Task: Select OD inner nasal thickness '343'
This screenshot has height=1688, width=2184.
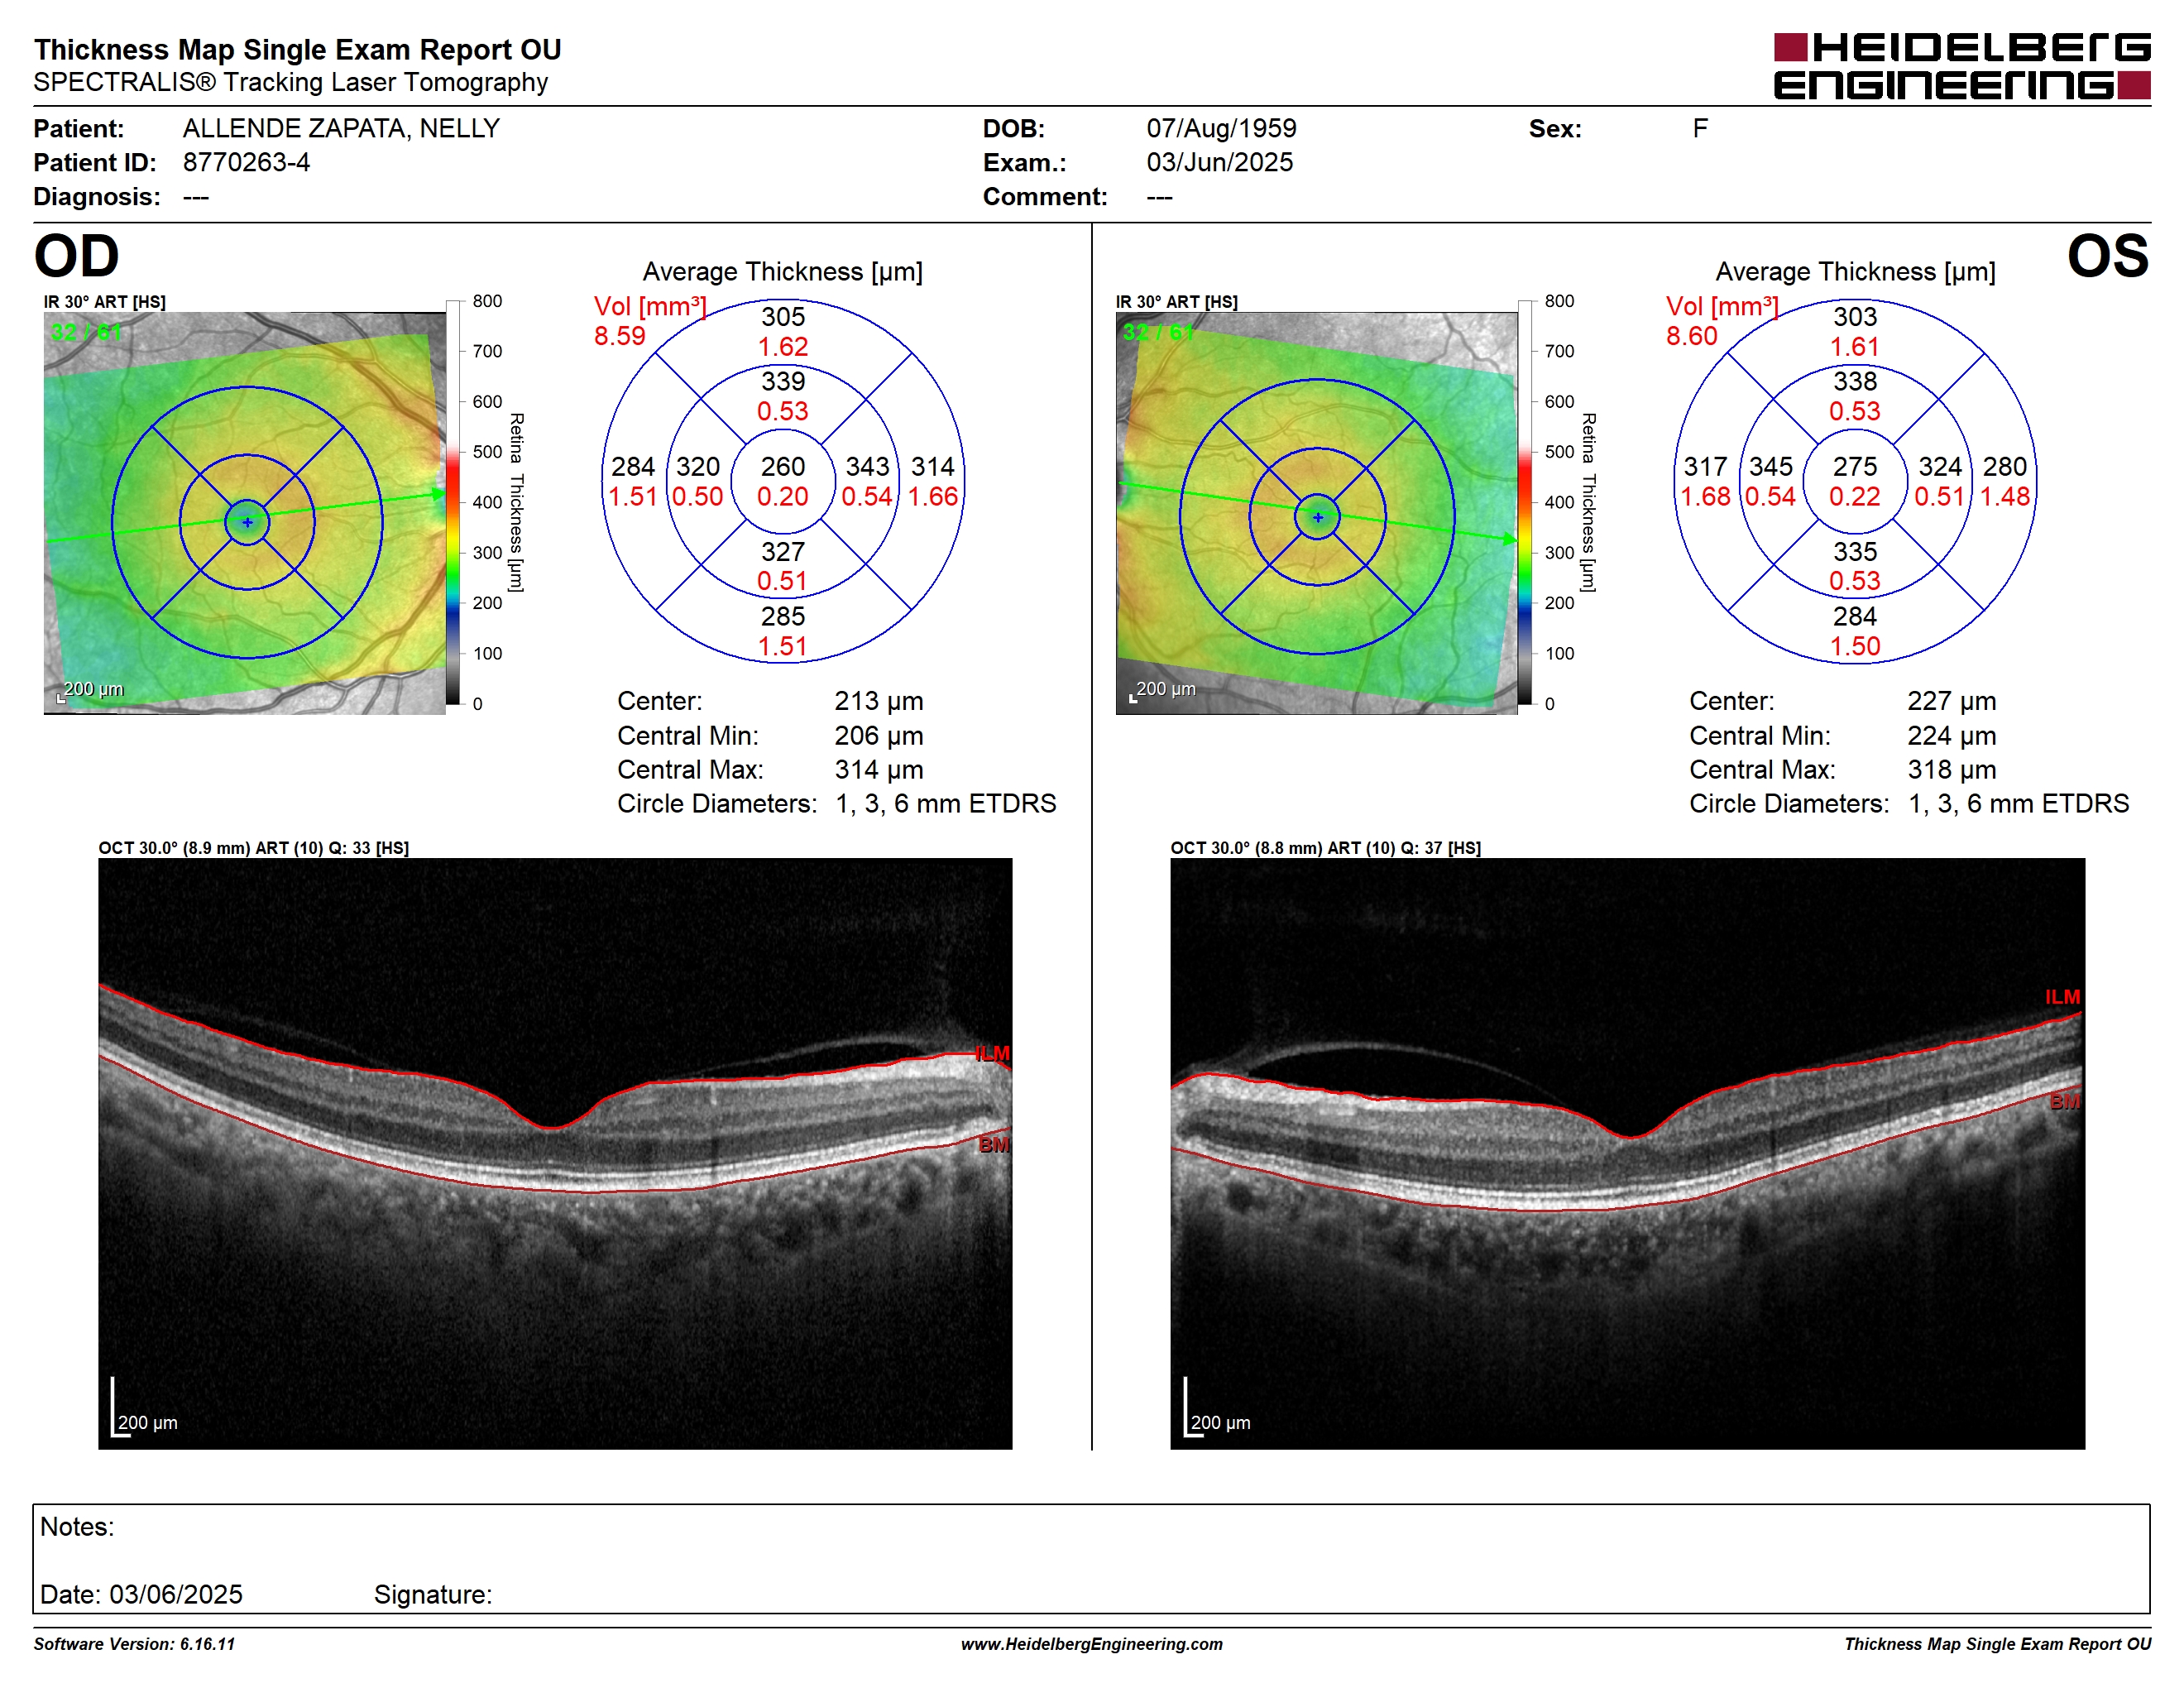Action: pyautogui.click(x=867, y=467)
